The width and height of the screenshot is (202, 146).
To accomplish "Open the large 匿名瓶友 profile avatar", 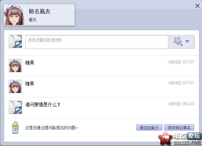I will pyautogui.click(x=14, y=15).
